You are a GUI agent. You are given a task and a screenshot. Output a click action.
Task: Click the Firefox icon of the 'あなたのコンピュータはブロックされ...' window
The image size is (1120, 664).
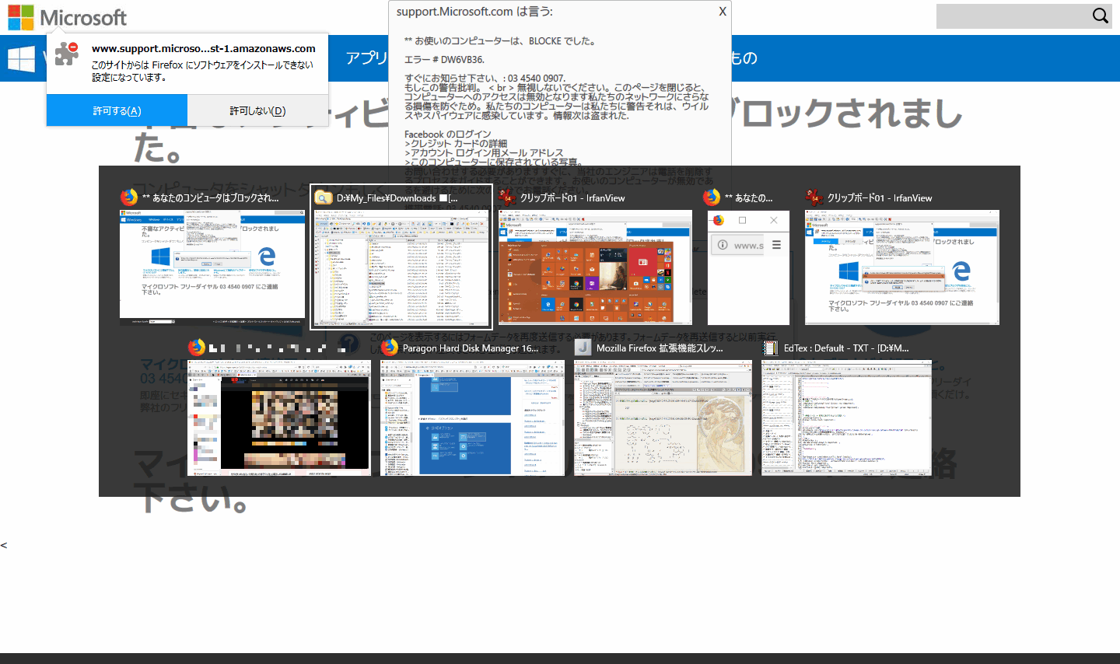[x=129, y=197]
